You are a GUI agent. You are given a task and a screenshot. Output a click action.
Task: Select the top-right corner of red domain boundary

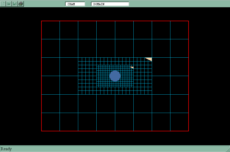tap(189, 21)
